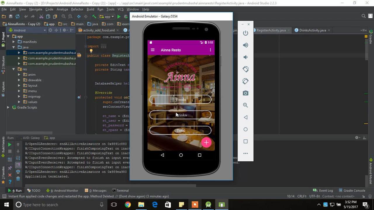
Task: Click the Cut scissors icon
Action: [41, 17]
